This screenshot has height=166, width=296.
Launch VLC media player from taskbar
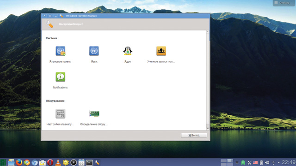(x=58, y=162)
